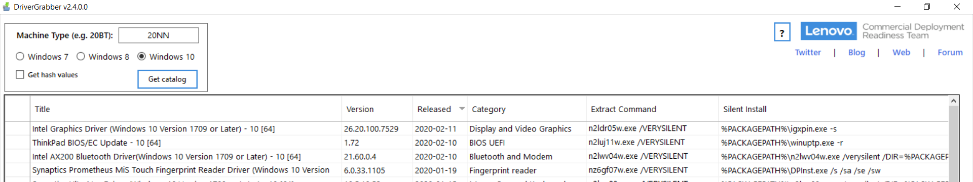The height and width of the screenshot is (182, 973).
Task: Sort the table by Title column header
Action: [x=186, y=109]
